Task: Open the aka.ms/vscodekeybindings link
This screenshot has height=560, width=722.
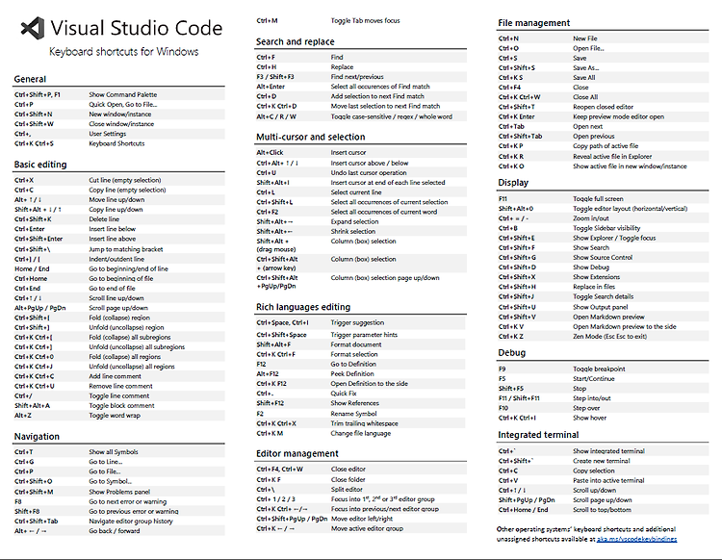Action: pyautogui.click(x=636, y=539)
